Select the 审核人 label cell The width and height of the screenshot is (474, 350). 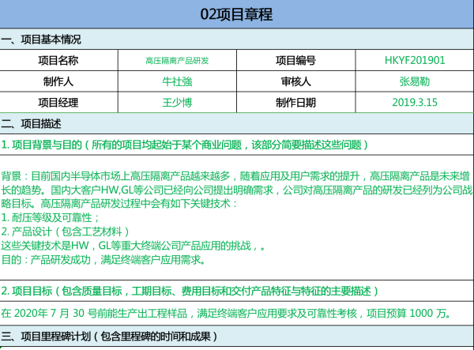click(295, 81)
